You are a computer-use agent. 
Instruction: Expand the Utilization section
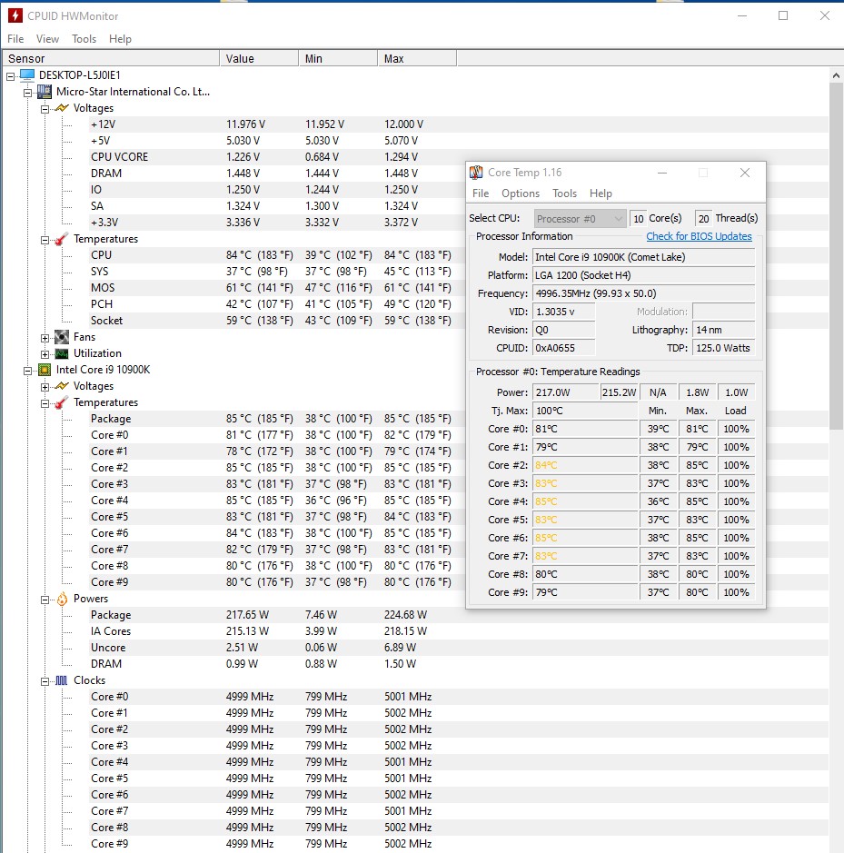pos(45,354)
